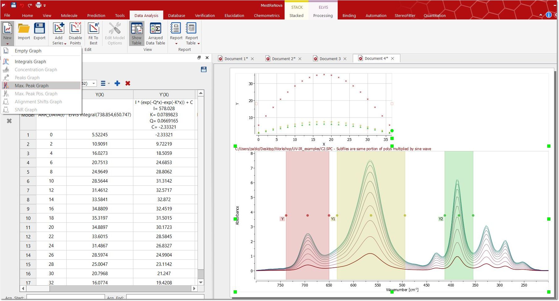Expand the Report dropdown arrow
Image resolution: width=559 pixels, height=301 pixels.
(176, 43)
